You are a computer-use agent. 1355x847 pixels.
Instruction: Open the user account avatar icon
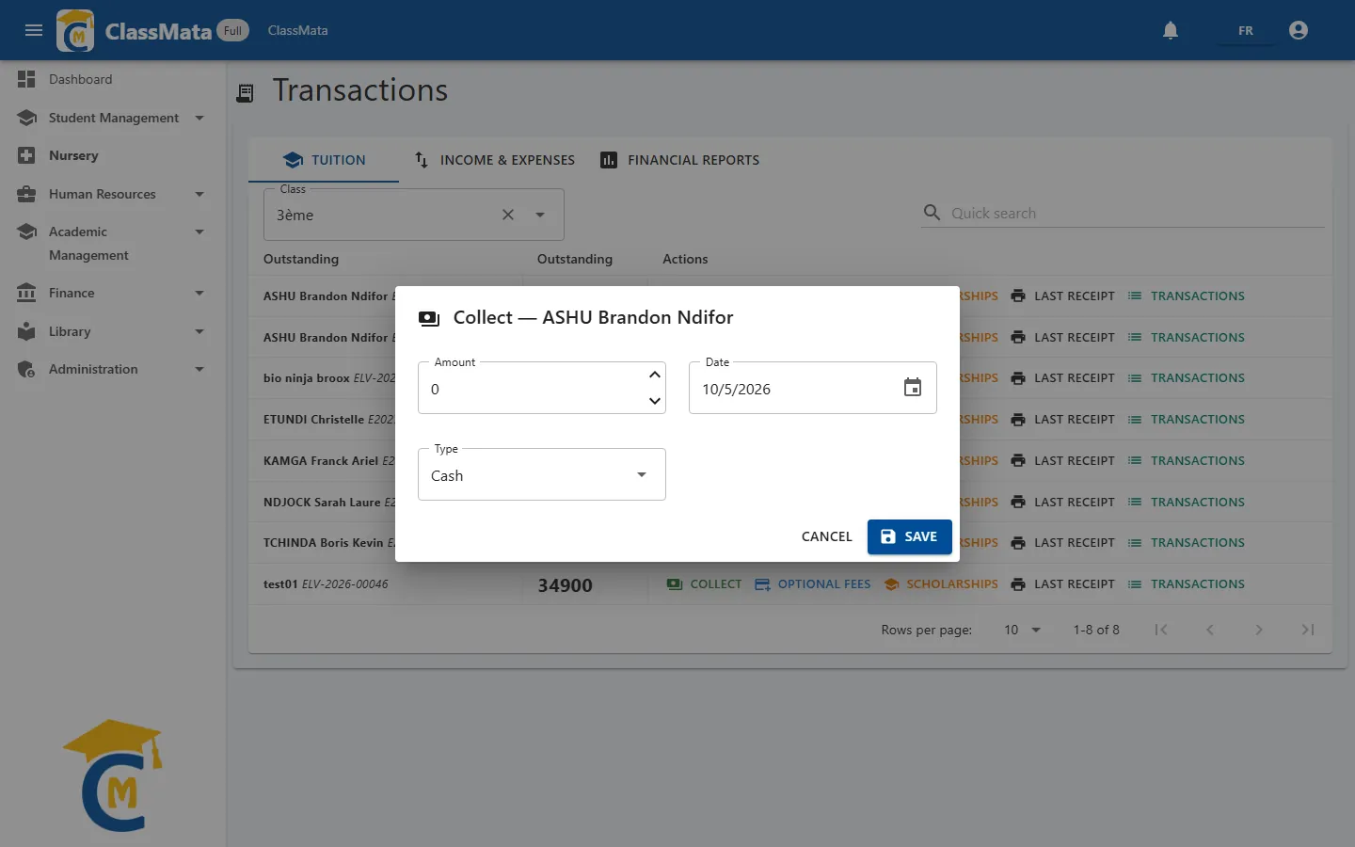coord(1299,30)
